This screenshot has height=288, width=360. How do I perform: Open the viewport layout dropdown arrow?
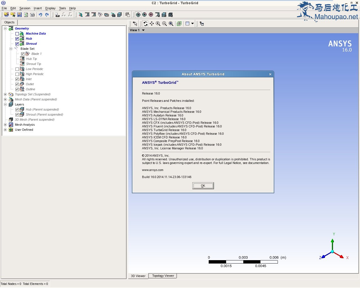(x=192, y=24)
